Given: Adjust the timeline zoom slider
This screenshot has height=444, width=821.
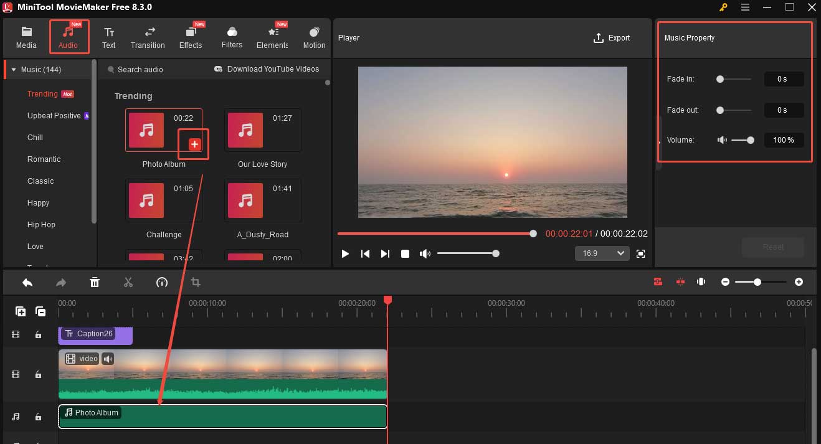Looking at the screenshot, I should point(761,282).
